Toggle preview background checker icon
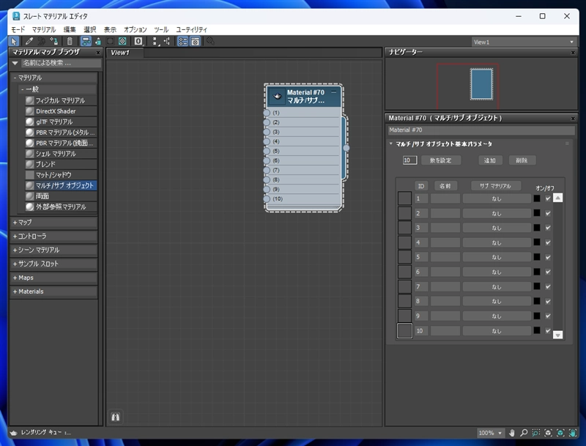This screenshot has width=586, height=446. coord(122,41)
